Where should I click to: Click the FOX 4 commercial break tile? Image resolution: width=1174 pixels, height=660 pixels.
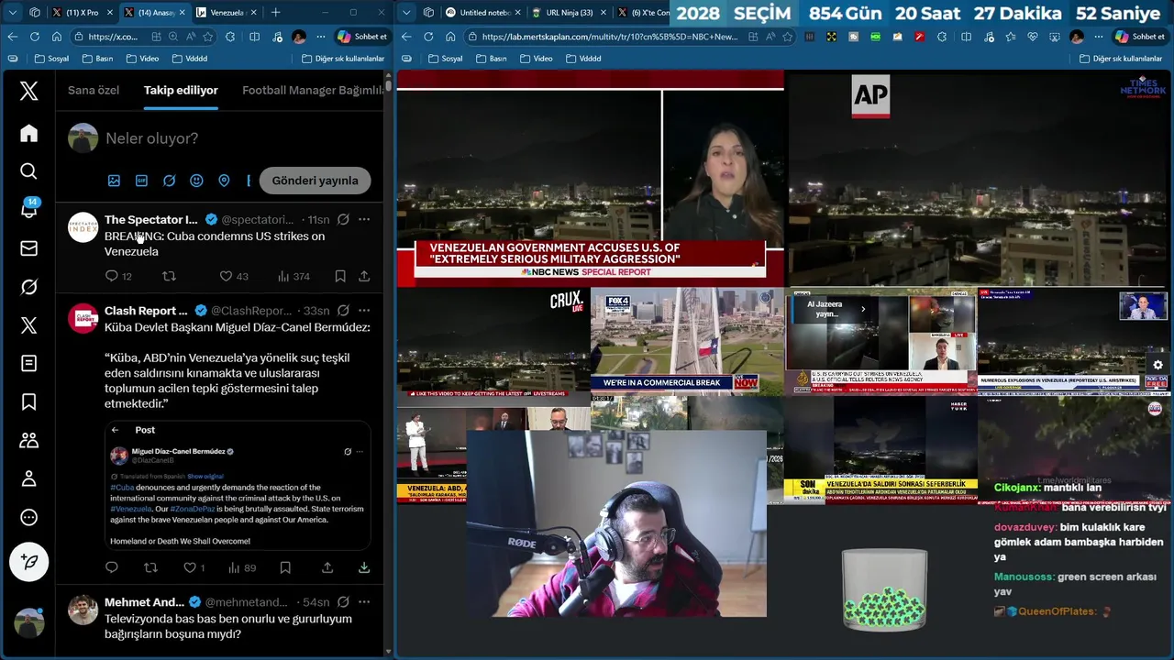687,341
